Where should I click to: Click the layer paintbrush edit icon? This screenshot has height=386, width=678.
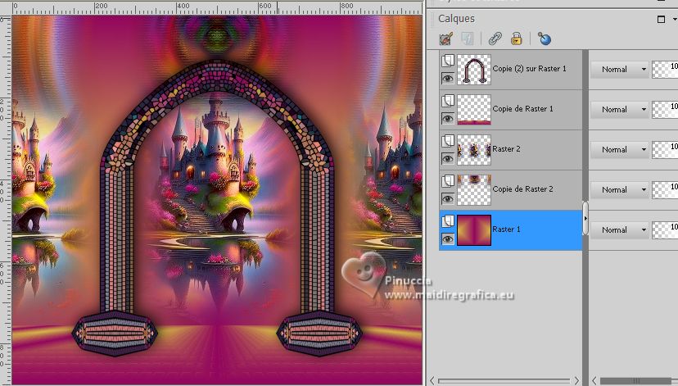[x=445, y=39]
